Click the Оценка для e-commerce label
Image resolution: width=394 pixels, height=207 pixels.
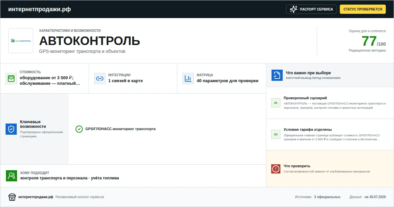367,31
